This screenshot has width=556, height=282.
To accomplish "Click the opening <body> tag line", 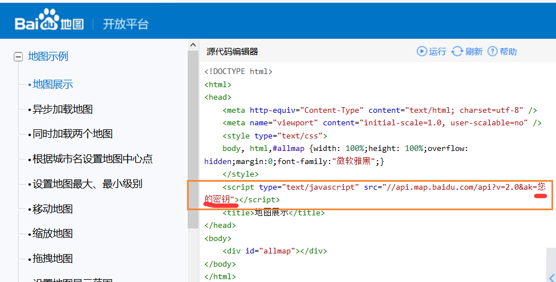I will (218, 239).
